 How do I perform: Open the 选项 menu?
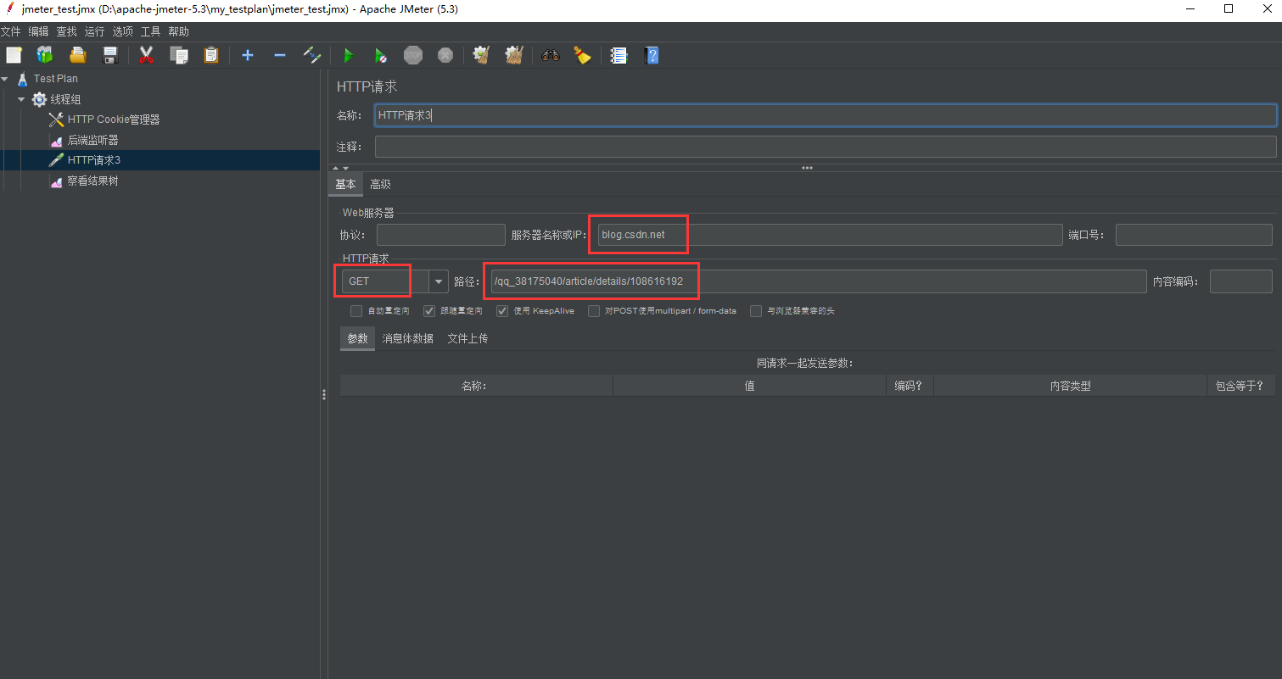(123, 31)
